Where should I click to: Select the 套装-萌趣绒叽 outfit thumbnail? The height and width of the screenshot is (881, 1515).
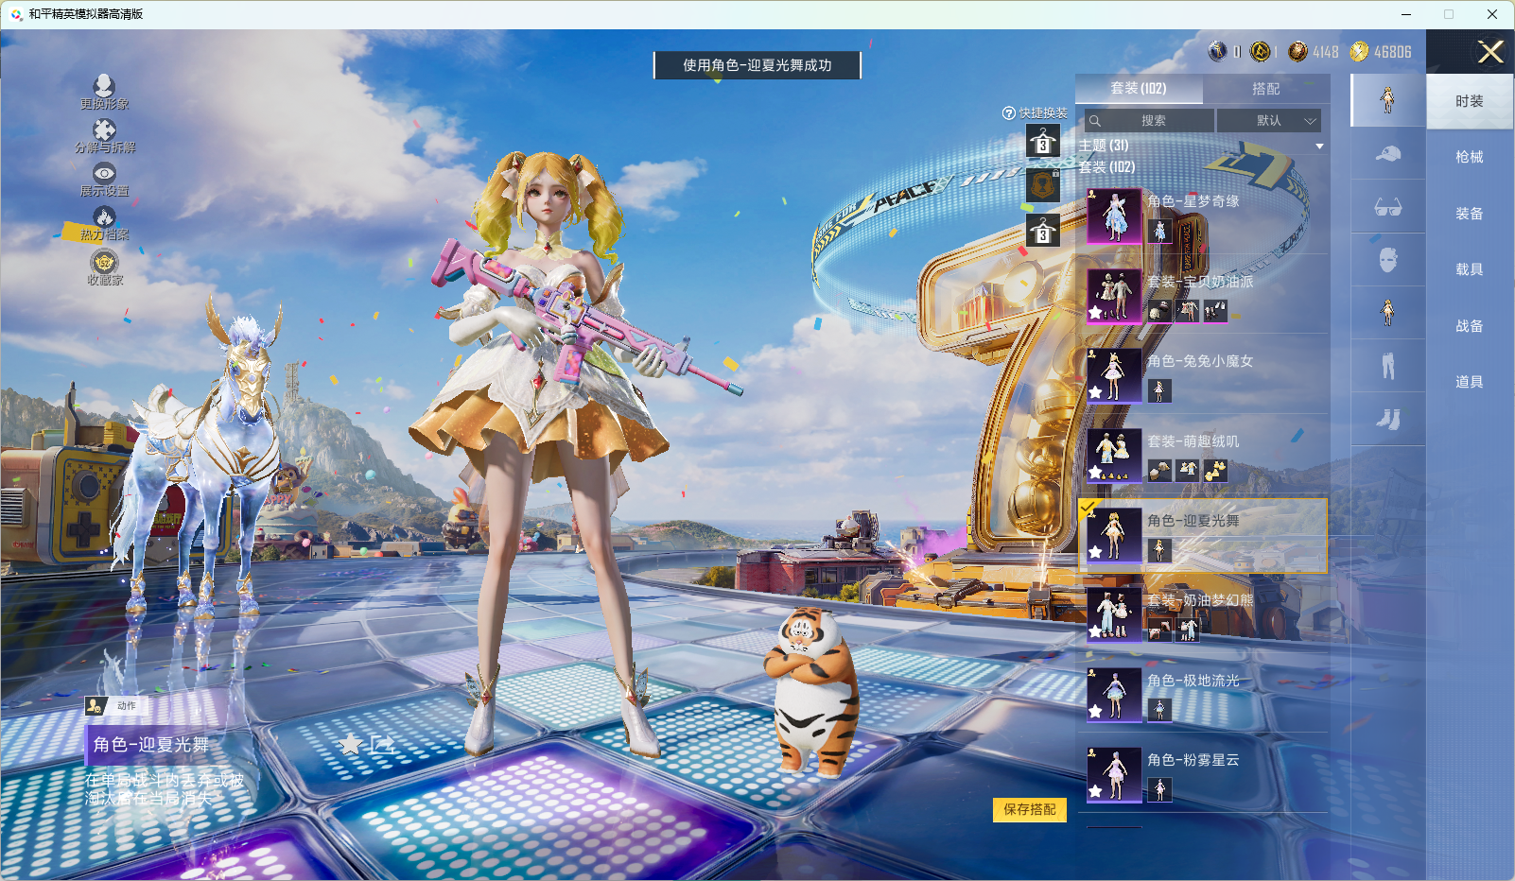pos(1115,456)
